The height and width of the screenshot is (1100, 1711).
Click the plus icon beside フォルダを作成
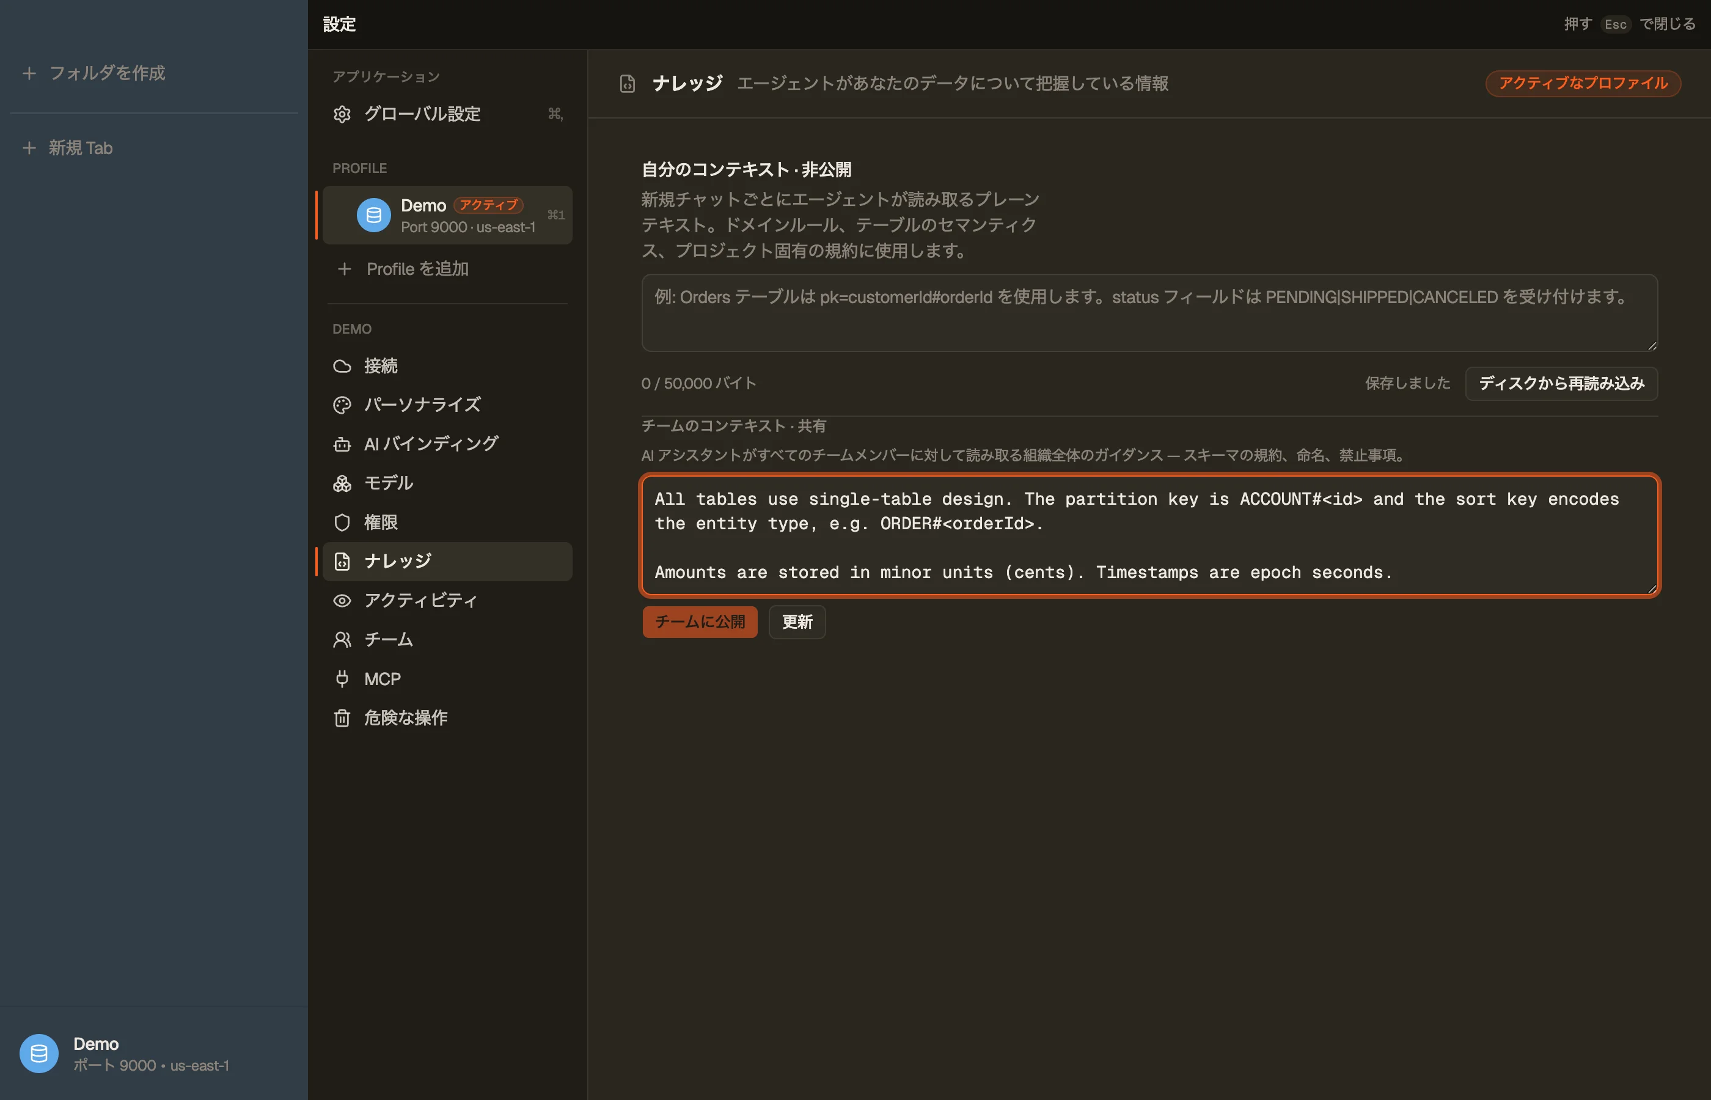pyautogui.click(x=29, y=73)
